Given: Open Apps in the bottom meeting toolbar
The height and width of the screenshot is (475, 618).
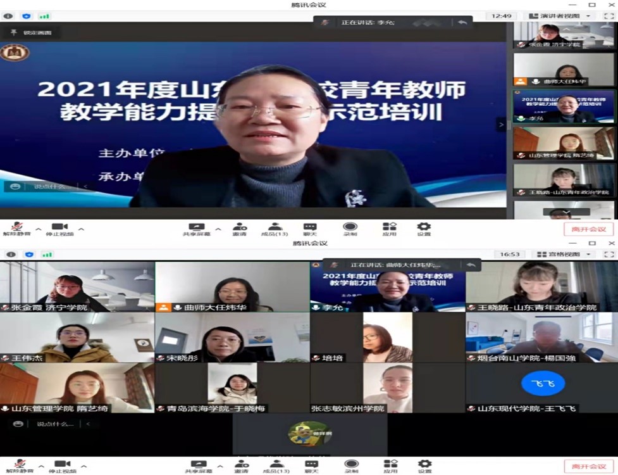Looking at the screenshot, I should (390, 465).
